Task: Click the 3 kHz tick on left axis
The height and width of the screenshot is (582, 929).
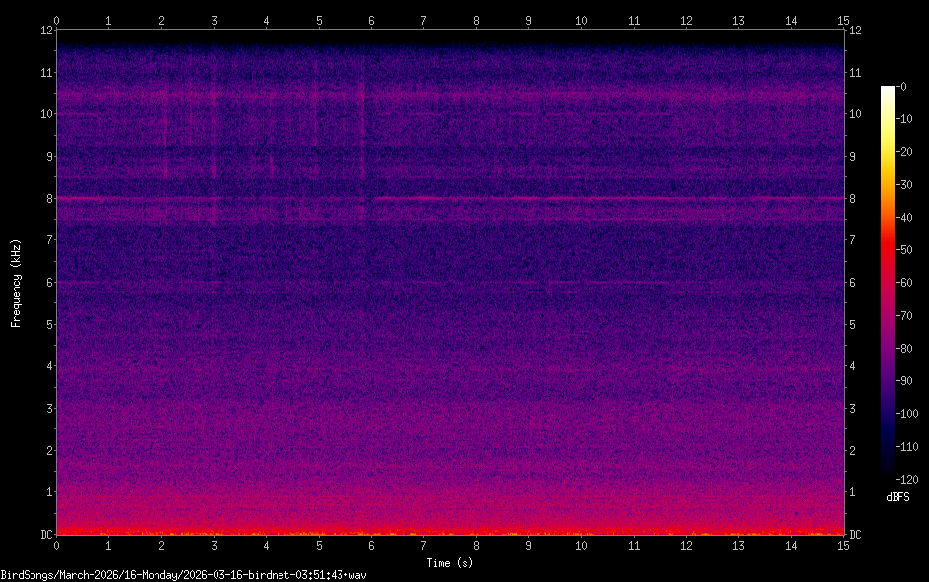Action: (x=45, y=409)
